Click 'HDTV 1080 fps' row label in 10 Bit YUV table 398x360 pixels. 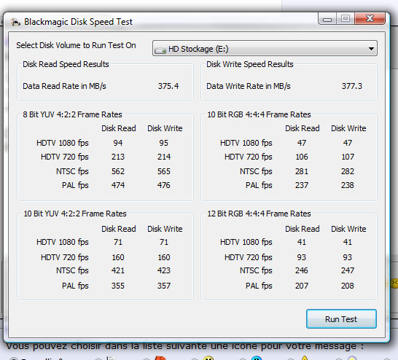point(63,242)
